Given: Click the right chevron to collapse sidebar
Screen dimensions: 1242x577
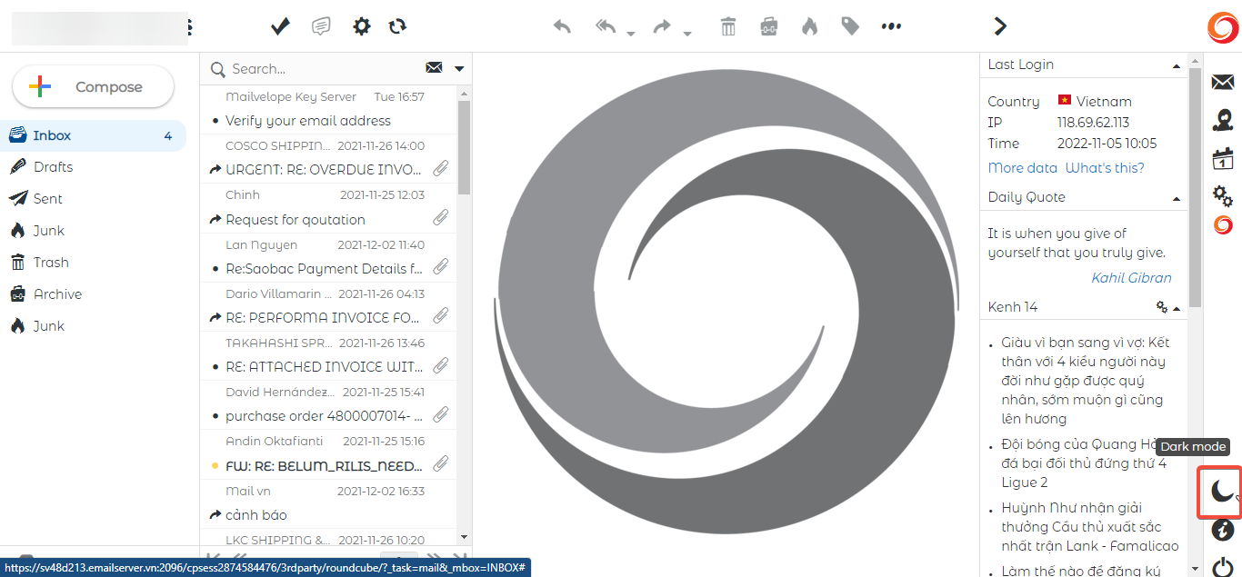Looking at the screenshot, I should pyautogui.click(x=1000, y=26).
